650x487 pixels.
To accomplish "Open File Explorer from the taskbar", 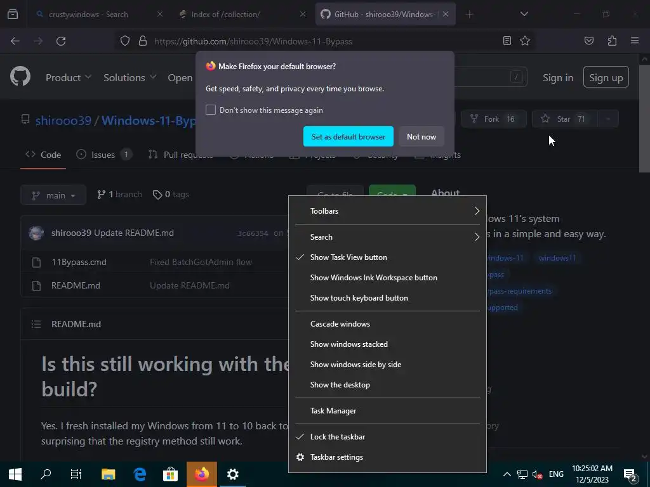I will click(x=109, y=474).
